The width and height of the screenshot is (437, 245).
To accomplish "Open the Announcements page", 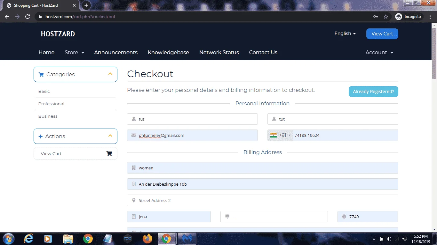I will pos(116,52).
